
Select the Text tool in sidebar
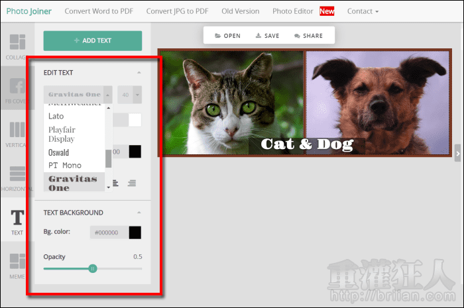(17, 222)
